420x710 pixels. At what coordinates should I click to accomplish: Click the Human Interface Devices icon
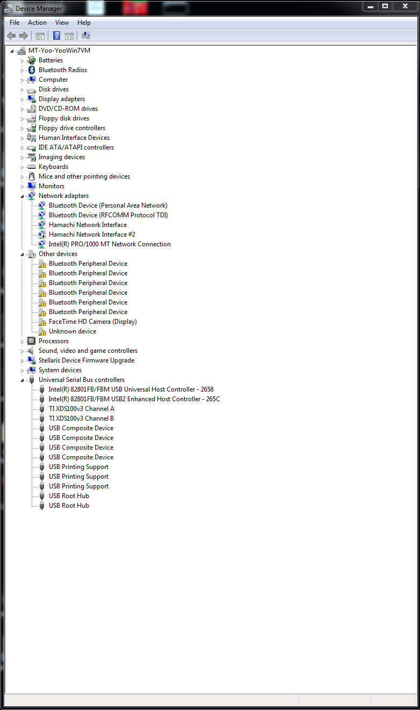[x=32, y=138]
